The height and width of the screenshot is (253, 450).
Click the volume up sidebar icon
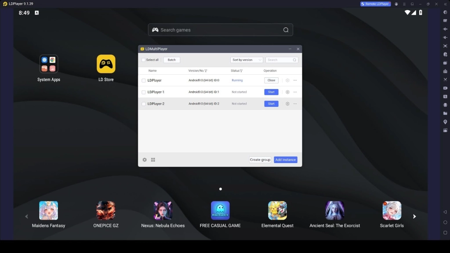click(445, 29)
